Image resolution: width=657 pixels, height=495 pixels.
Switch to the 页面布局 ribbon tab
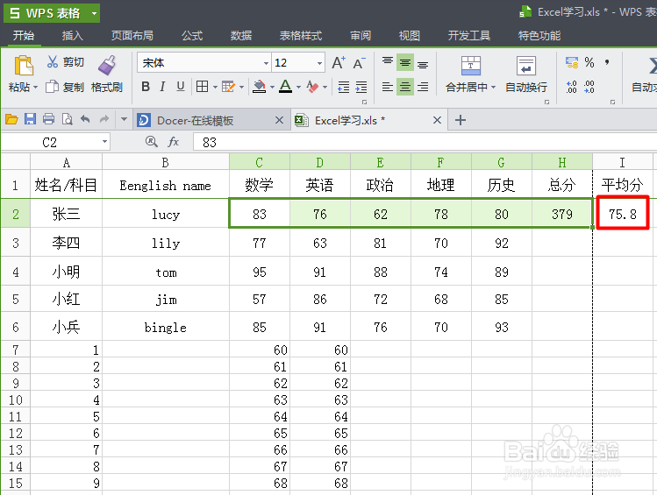pyautogui.click(x=132, y=36)
